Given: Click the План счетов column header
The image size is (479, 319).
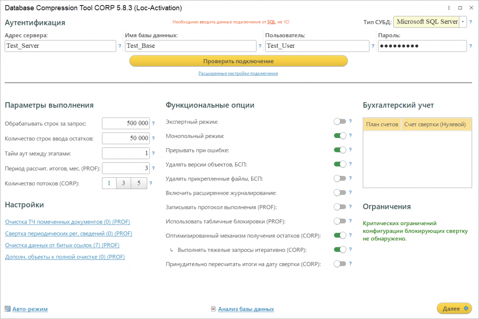Looking at the screenshot, I should click(x=382, y=124).
